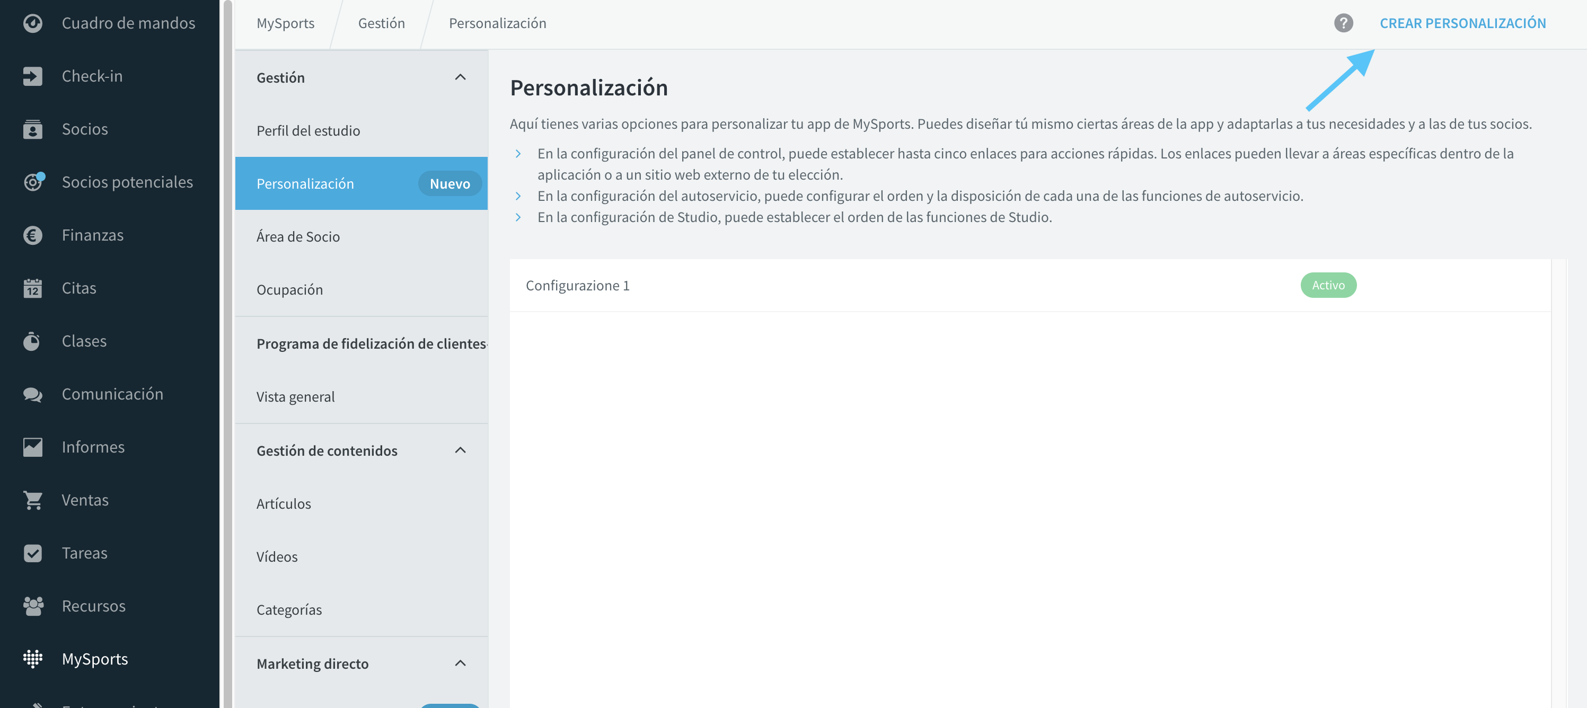This screenshot has width=1587, height=708.
Task: Open the Citas calendar icon
Action: (33, 288)
